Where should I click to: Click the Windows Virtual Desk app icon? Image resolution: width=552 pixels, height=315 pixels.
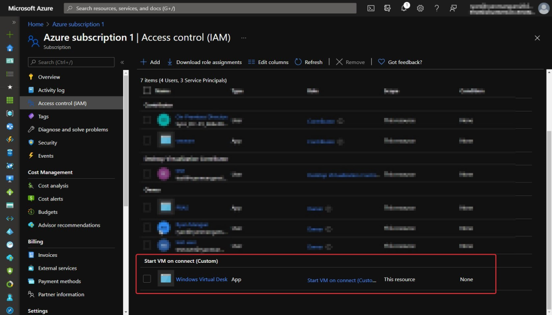tap(166, 278)
